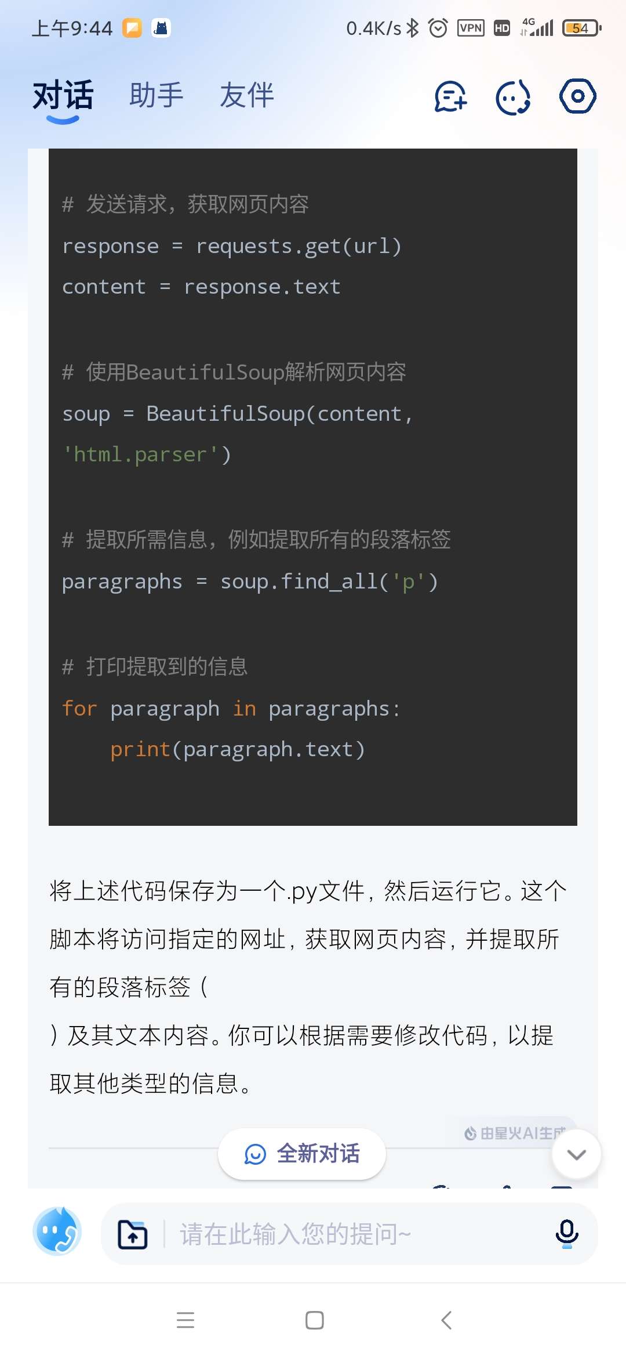Image resolution: width=626 pixels, height=1358 pixels.
Task: Switch to the 对话 tab
Action: coord(63,96)
